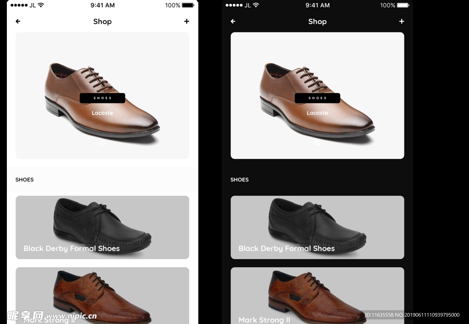Click the SHOES section header in dark theme

click(x=240, y=179)
